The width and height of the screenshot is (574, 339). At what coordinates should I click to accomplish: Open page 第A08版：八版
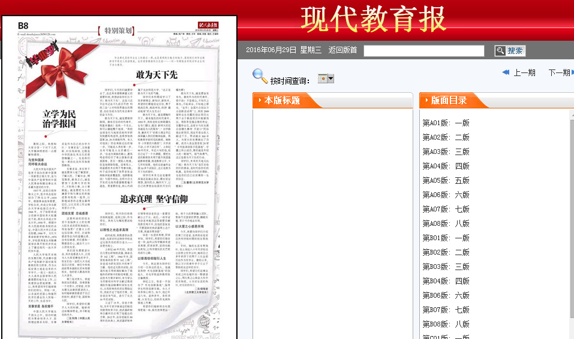(x=446, y=224)
